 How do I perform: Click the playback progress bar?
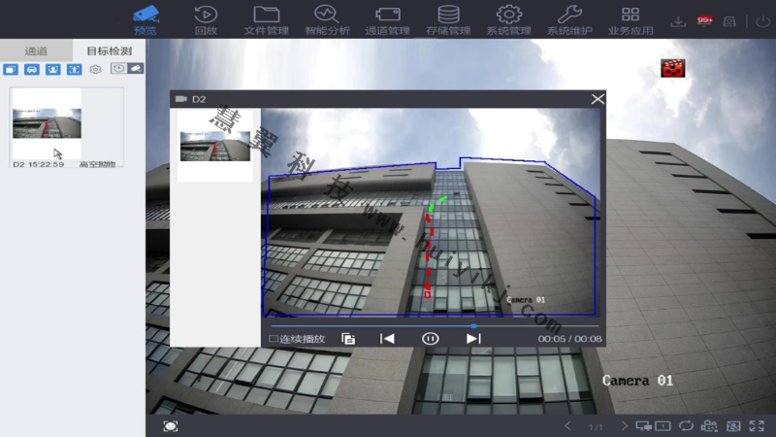(432, 325)
